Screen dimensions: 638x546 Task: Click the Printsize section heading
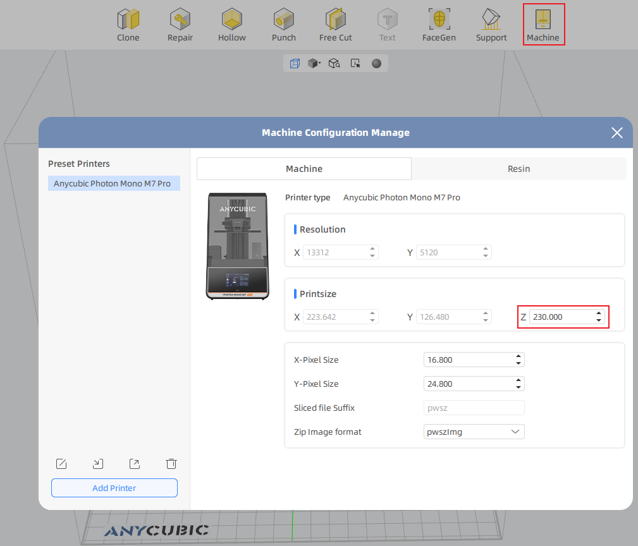click(318, 294)
